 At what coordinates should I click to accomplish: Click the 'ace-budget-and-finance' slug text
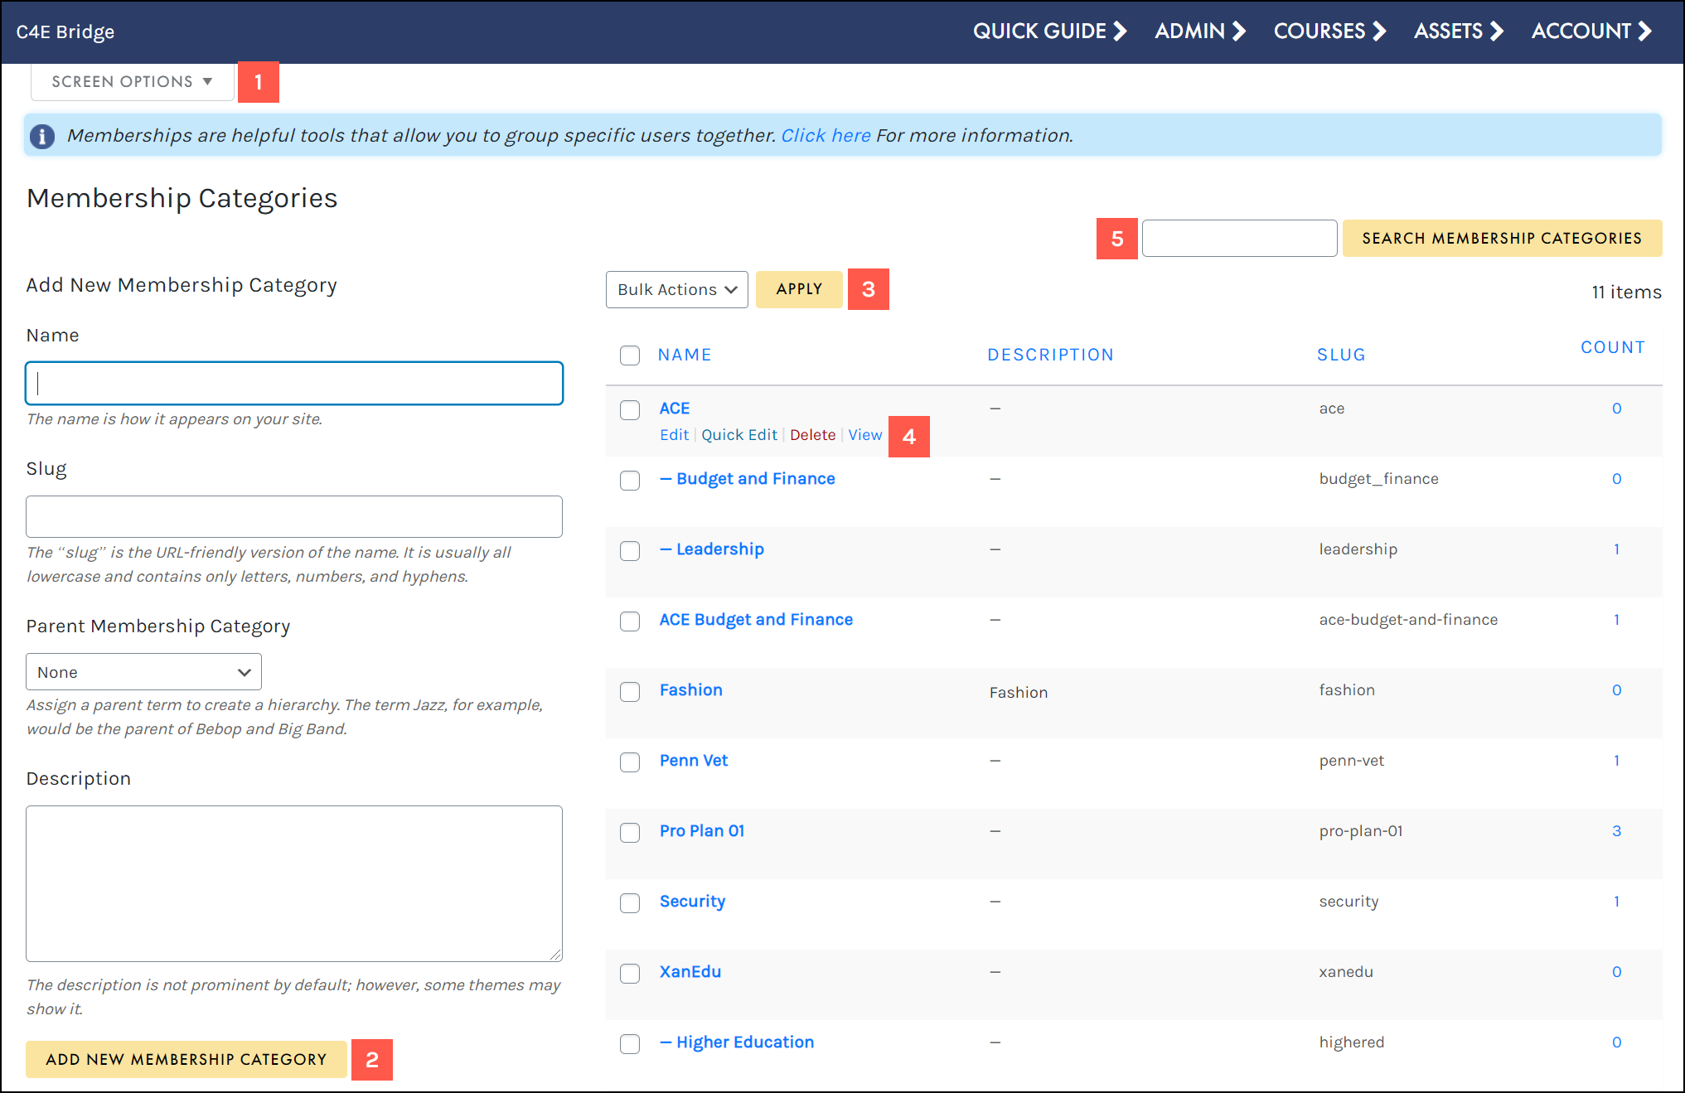coord(1408,620)
